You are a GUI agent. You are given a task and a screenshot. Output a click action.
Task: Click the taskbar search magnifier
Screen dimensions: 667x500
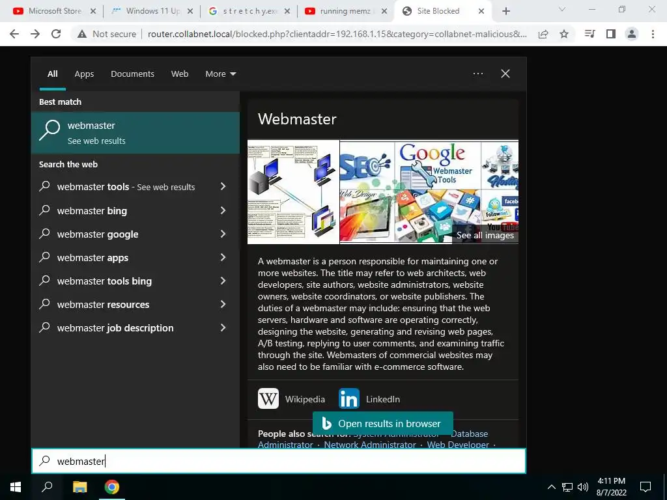[47, 487]
